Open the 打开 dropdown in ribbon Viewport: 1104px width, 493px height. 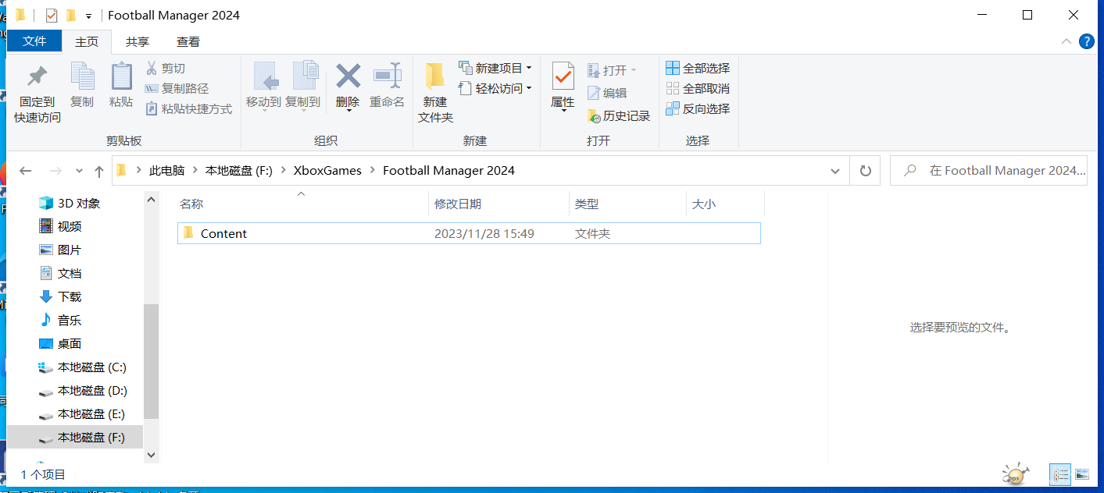[612, 70]
